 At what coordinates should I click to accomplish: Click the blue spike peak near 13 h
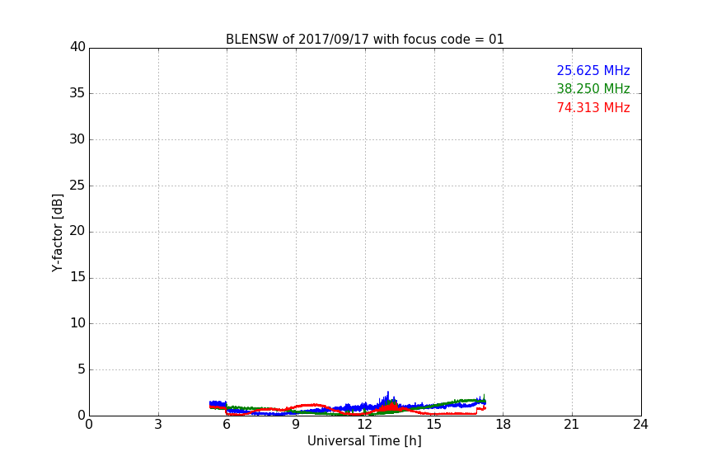click(388, 393)
